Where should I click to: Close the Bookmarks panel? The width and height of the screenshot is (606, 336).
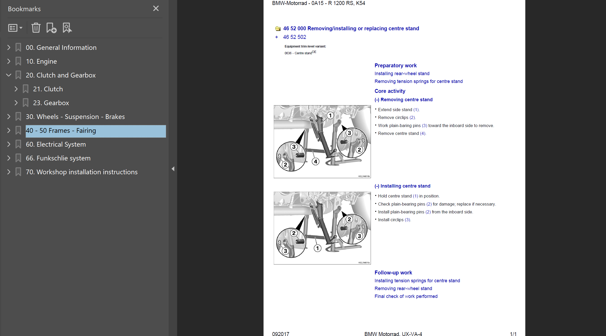156,9
